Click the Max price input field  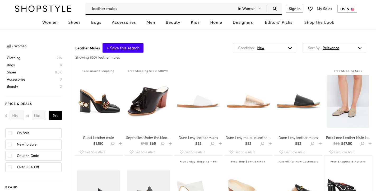pyautogui.click(x=39, y=115)
